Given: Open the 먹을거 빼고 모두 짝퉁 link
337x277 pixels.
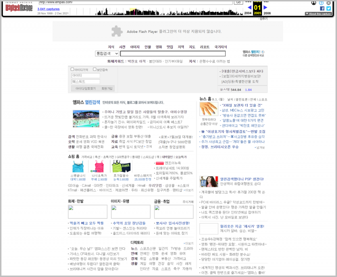Looking at the screenshot, I should click(x=87, y=223).
